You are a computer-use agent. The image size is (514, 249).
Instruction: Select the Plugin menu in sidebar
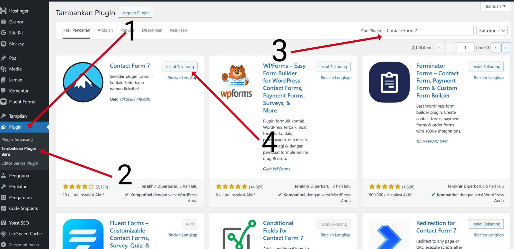coord(24,127)
